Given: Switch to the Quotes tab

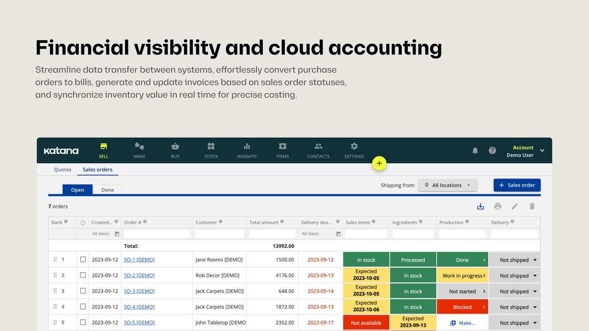Looking at the screenshot, I should [x=63, y=169].
